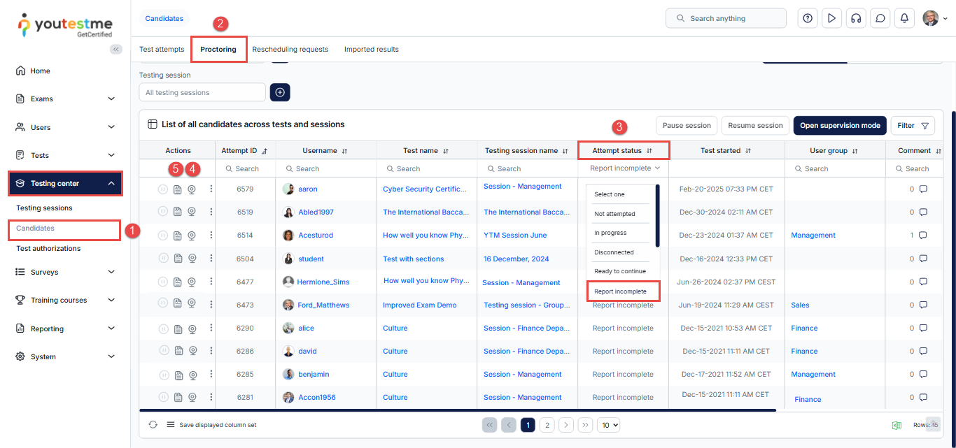Click the Search anything input field
956x448 pixels.
pyautogui.click(x=726, y=18)
